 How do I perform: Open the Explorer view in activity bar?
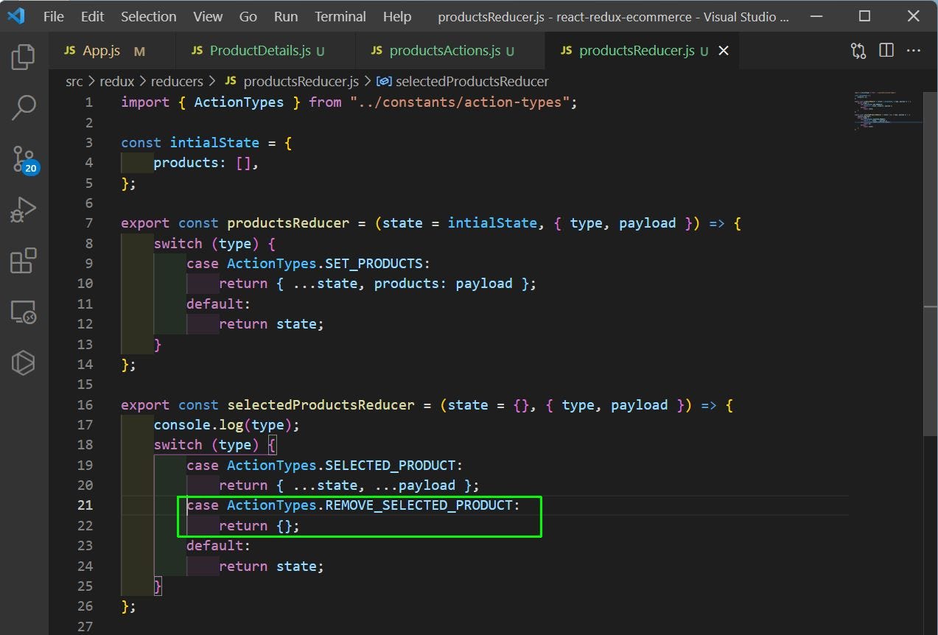pos(24,57)
